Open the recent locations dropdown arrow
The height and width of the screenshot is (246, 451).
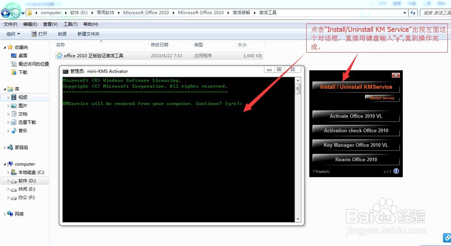tap(23, 13)
